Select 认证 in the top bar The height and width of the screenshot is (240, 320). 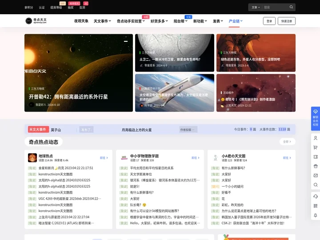tap(42, 8)
